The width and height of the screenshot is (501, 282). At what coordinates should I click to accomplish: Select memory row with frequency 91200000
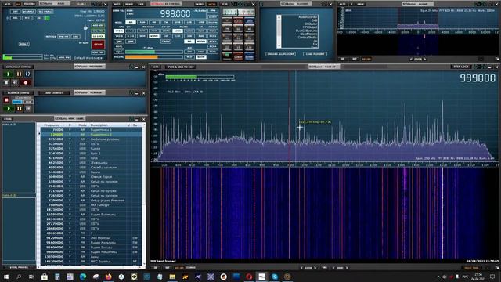point(91,238)
